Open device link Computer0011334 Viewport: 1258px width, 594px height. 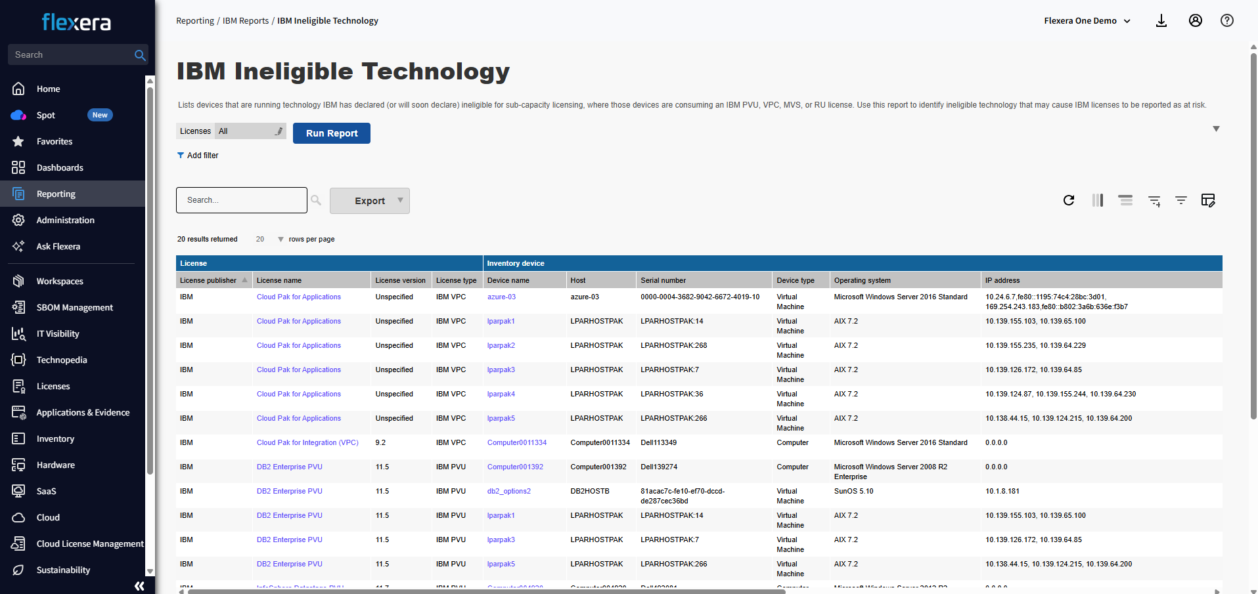point(517,443)
